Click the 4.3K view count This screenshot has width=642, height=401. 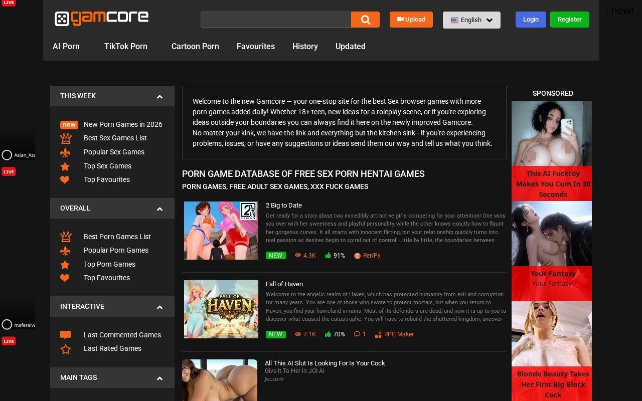[309, 256]
